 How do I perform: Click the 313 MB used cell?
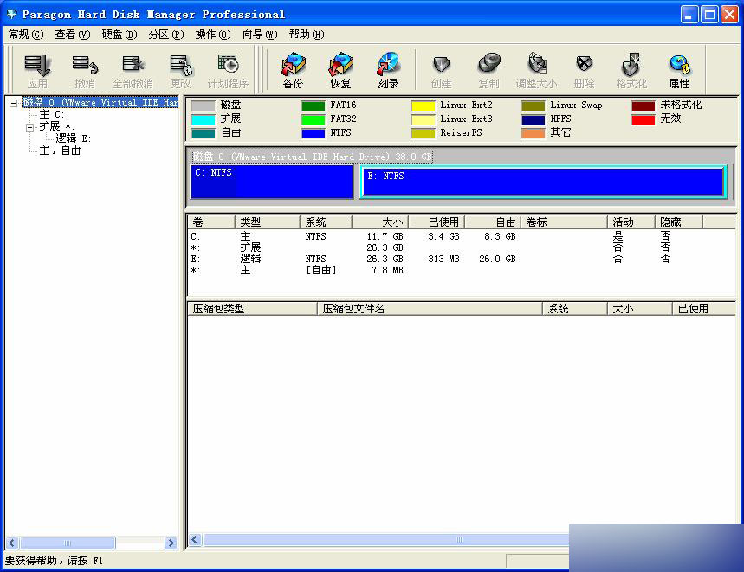[443, 259]
